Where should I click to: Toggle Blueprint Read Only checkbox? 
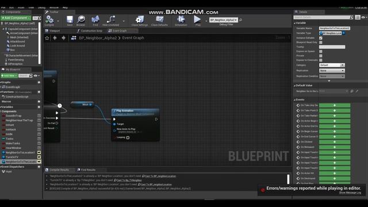click(321, 43)
